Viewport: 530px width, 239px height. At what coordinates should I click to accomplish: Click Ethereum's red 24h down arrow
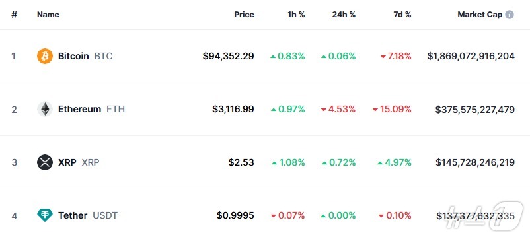pyautogui.click(x=324, y=110)
